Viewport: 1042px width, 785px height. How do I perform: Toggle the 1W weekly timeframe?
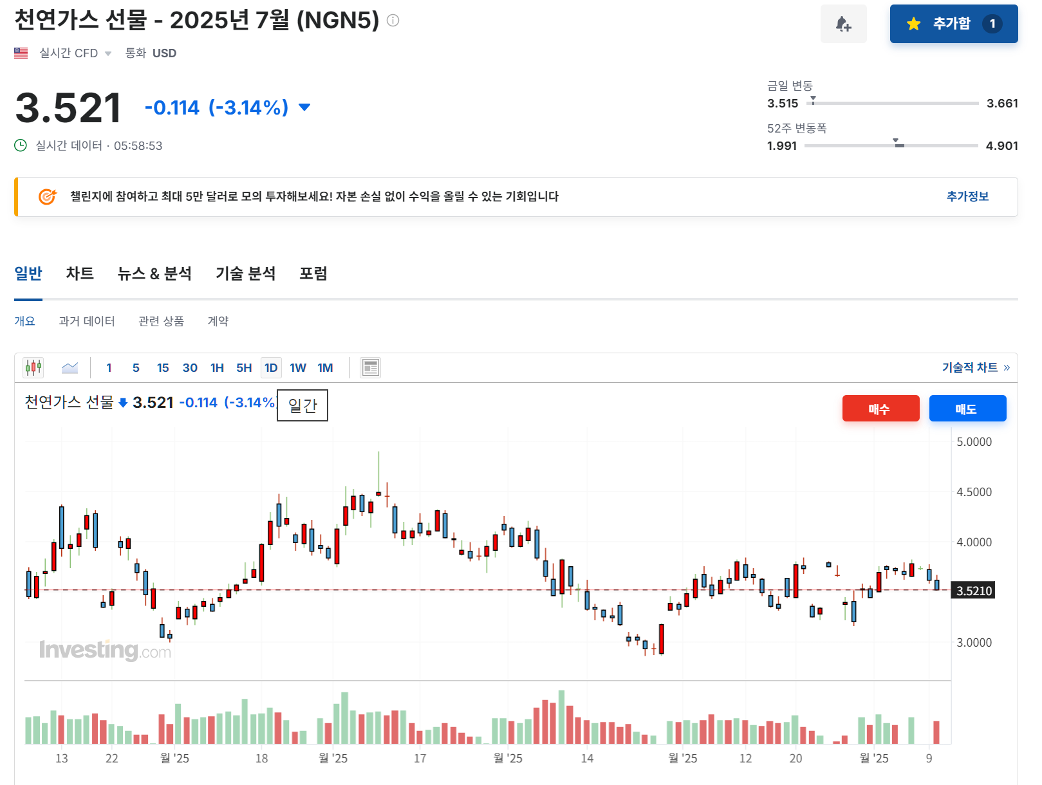click(x=298, y=367)
